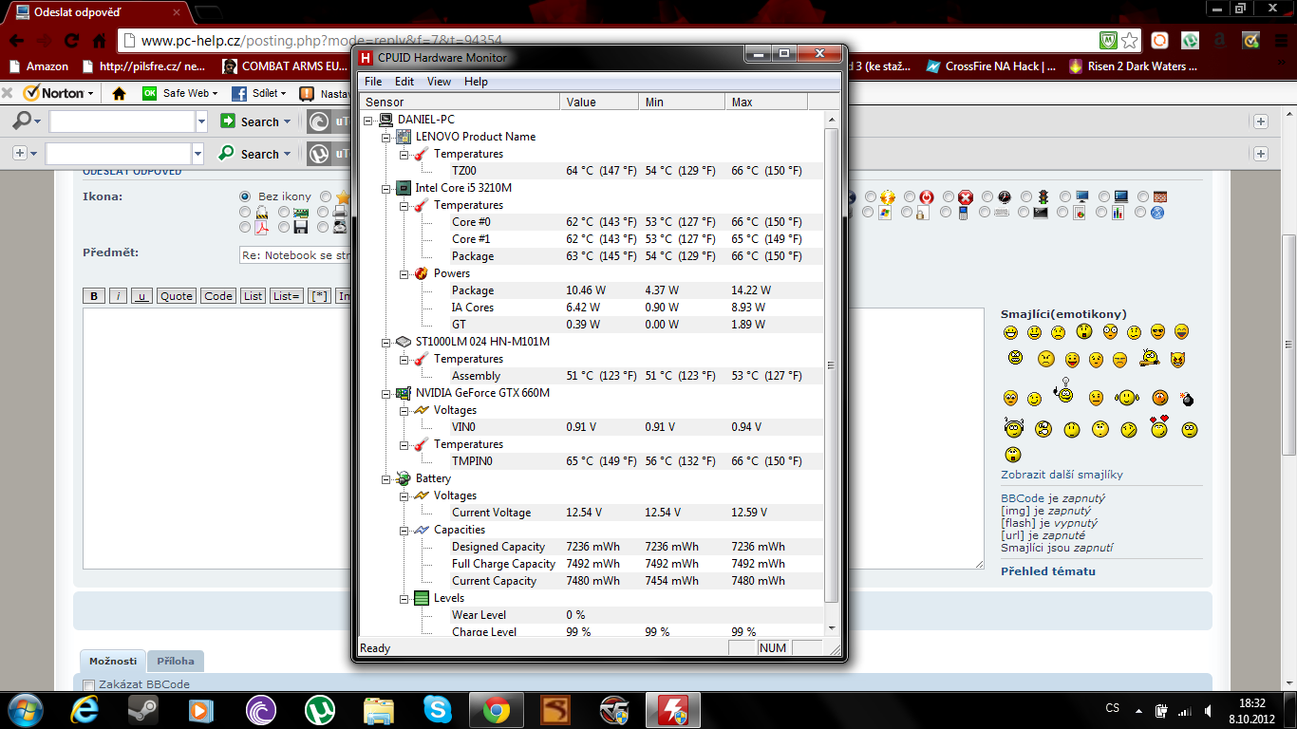
Task: Open HWMonitor Help menu
Action: pos(476,82)
